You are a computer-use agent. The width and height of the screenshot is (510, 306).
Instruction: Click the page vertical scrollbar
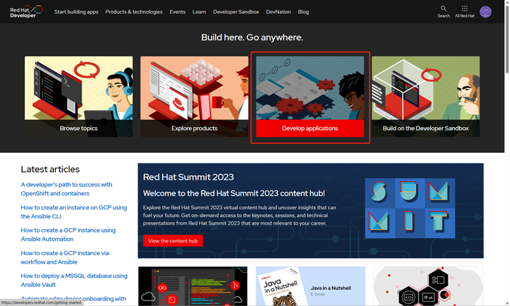click(x=507, y=153)
